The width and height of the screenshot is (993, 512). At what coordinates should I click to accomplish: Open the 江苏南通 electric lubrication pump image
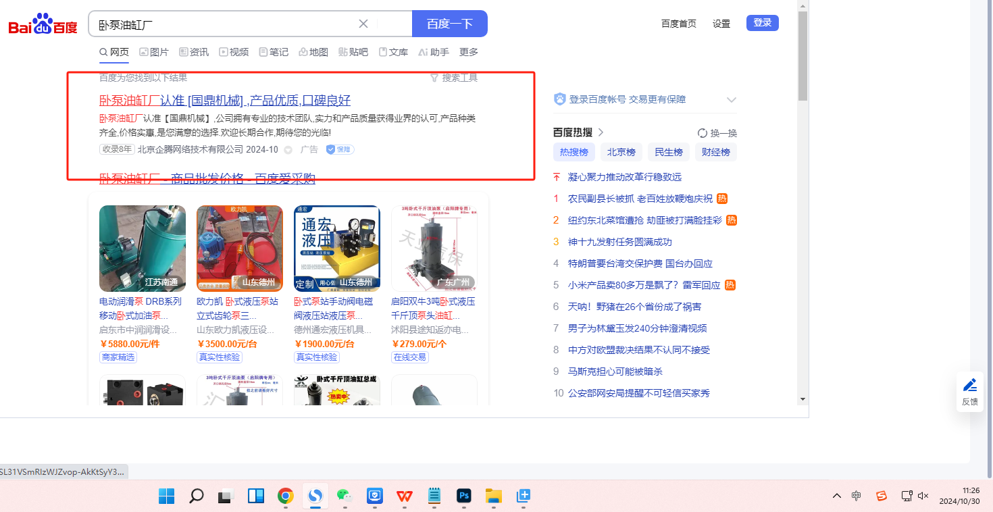pos(143,249)
